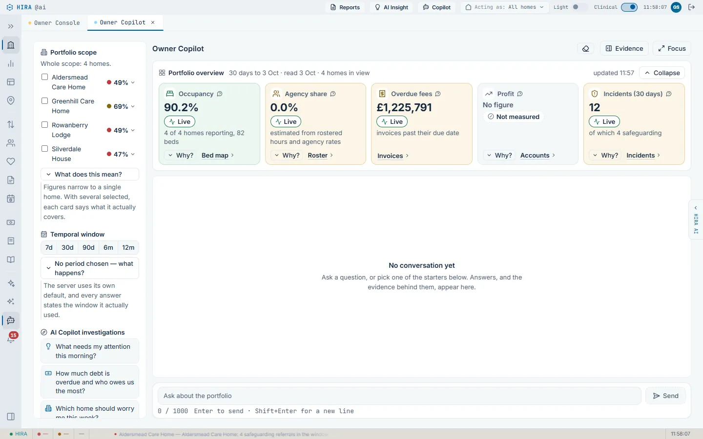This screenshot has height=439, width=703.
Task: Tick the Greenhill Care Home checkbox
Action: (45, 101)
